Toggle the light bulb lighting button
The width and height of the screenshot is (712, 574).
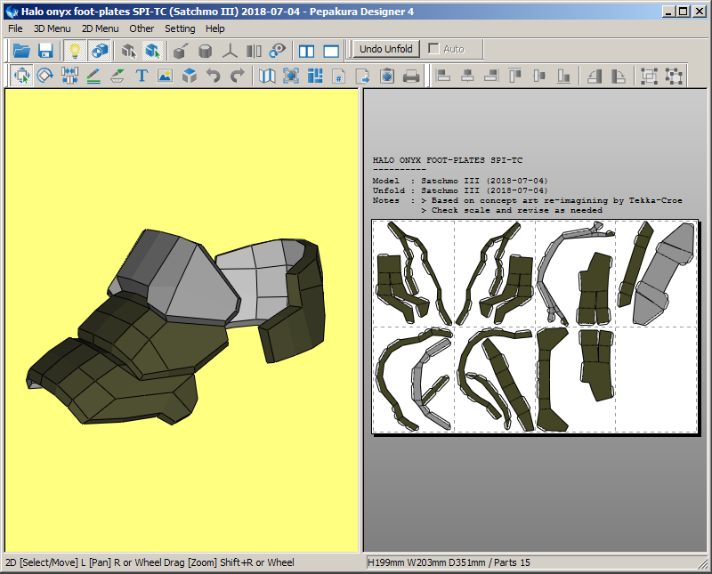pyautogui.click(x=76, y=51)
